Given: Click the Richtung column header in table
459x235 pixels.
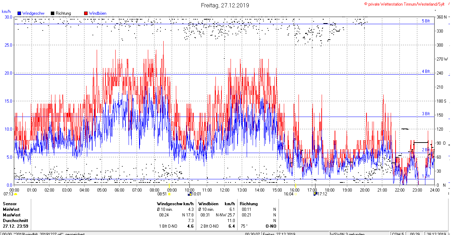Looking at the screenshot, I should [249, 203].
